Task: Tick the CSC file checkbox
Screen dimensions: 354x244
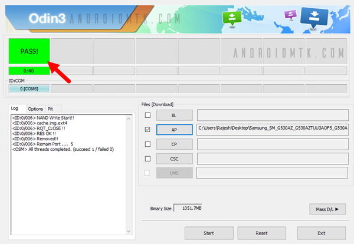Action: 147,159
